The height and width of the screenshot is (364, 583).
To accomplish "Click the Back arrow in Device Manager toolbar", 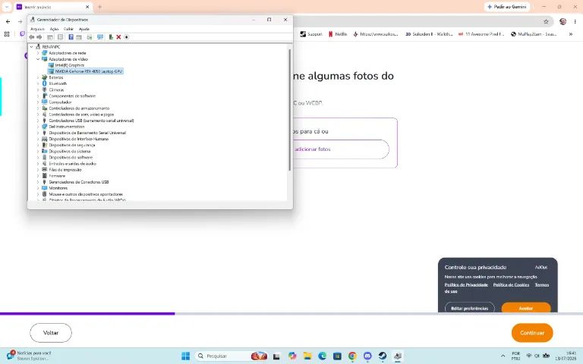I will 32,37.
